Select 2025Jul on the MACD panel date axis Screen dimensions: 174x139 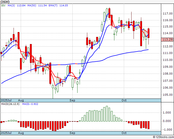point(6,133)
